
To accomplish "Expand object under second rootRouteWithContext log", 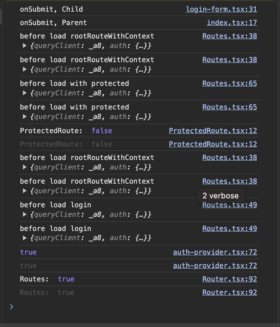I will tap(25, 69).
